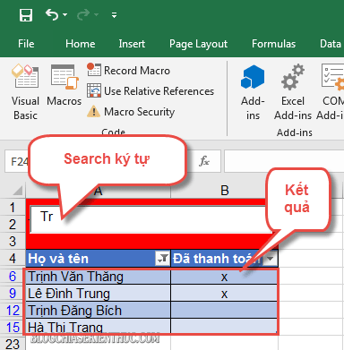Click the Select All corner triangle
The width and height of the screenshot is (344, 350).
tap(17, 190)
